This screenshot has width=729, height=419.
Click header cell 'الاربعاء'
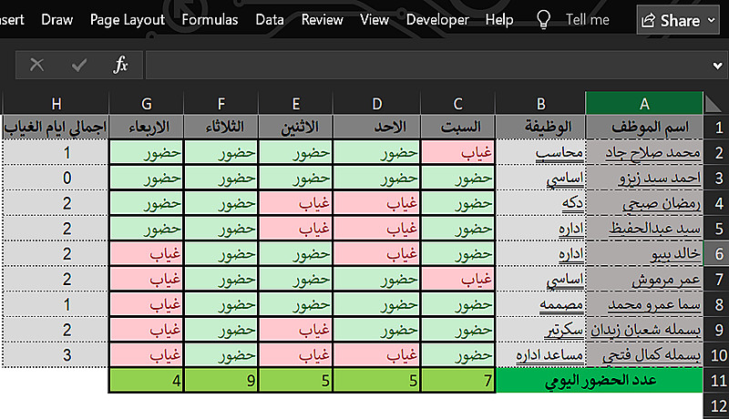coord(147,128)
